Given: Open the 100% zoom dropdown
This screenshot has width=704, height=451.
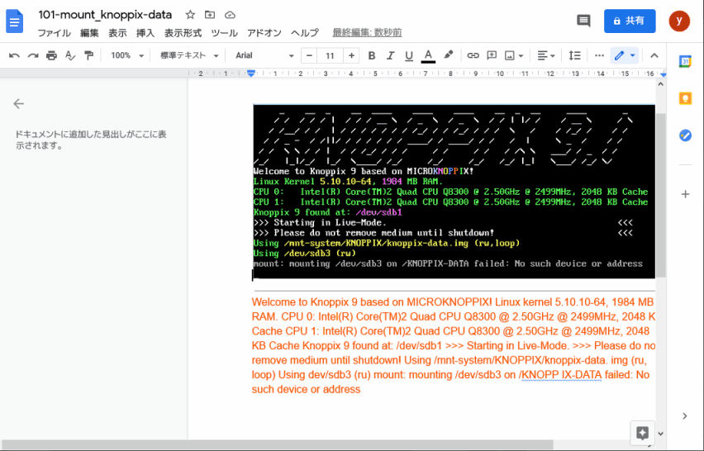Looking at the screenshot, I should 127,55.
